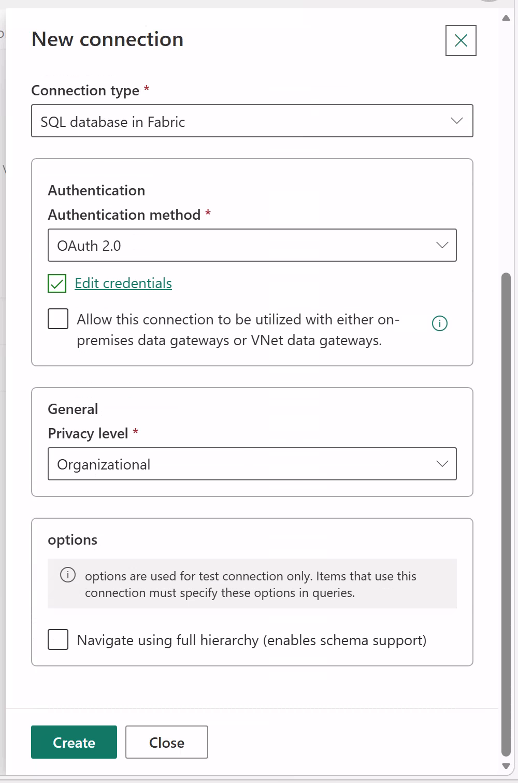
Task: Open the Edit credentials link
Action: (x=123, y=283)
